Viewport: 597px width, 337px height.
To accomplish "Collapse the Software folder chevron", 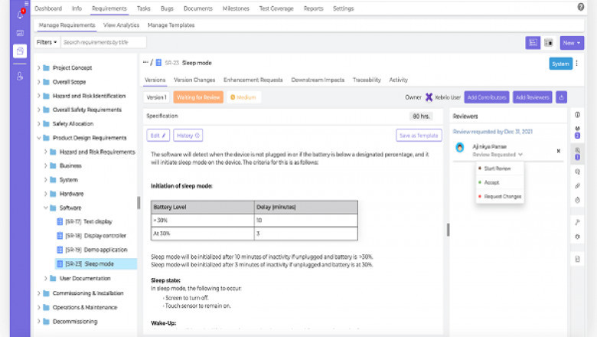I will (x=45, y=208).
